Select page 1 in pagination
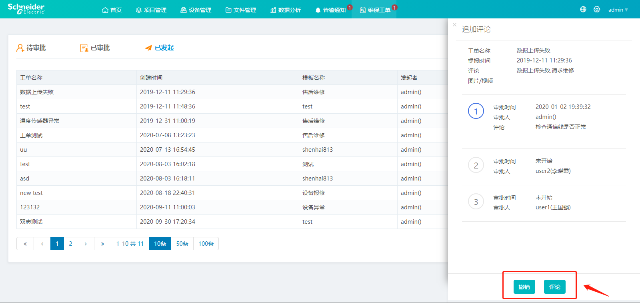 (x=57, y=243)
